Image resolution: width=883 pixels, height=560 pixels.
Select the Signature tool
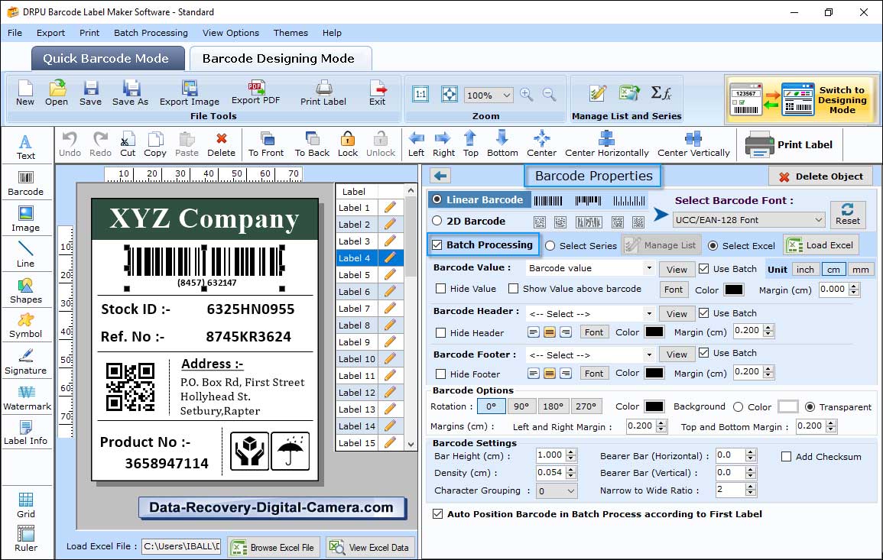[26, 361]
